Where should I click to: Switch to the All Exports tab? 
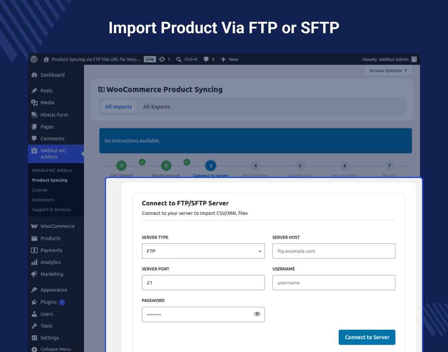156,106
